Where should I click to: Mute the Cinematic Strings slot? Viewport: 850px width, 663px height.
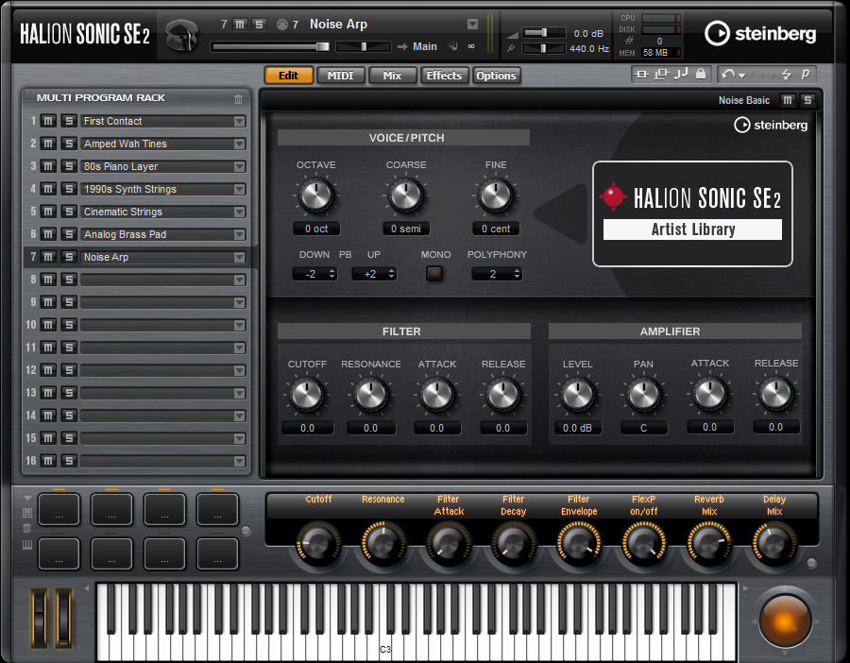tap(48, 212)
